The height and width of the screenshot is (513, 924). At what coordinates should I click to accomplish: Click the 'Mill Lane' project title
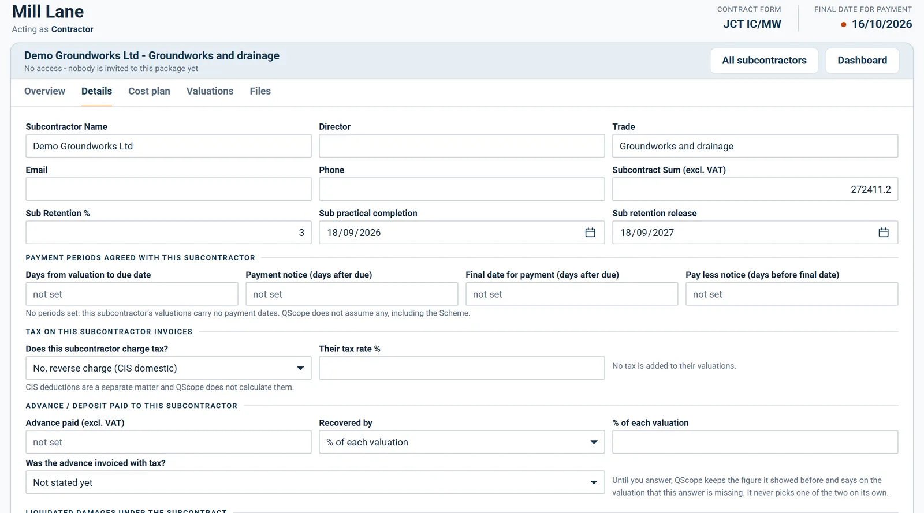48,12
